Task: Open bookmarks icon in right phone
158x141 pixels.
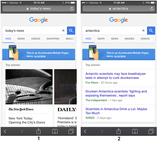Action: pos(135,131)
